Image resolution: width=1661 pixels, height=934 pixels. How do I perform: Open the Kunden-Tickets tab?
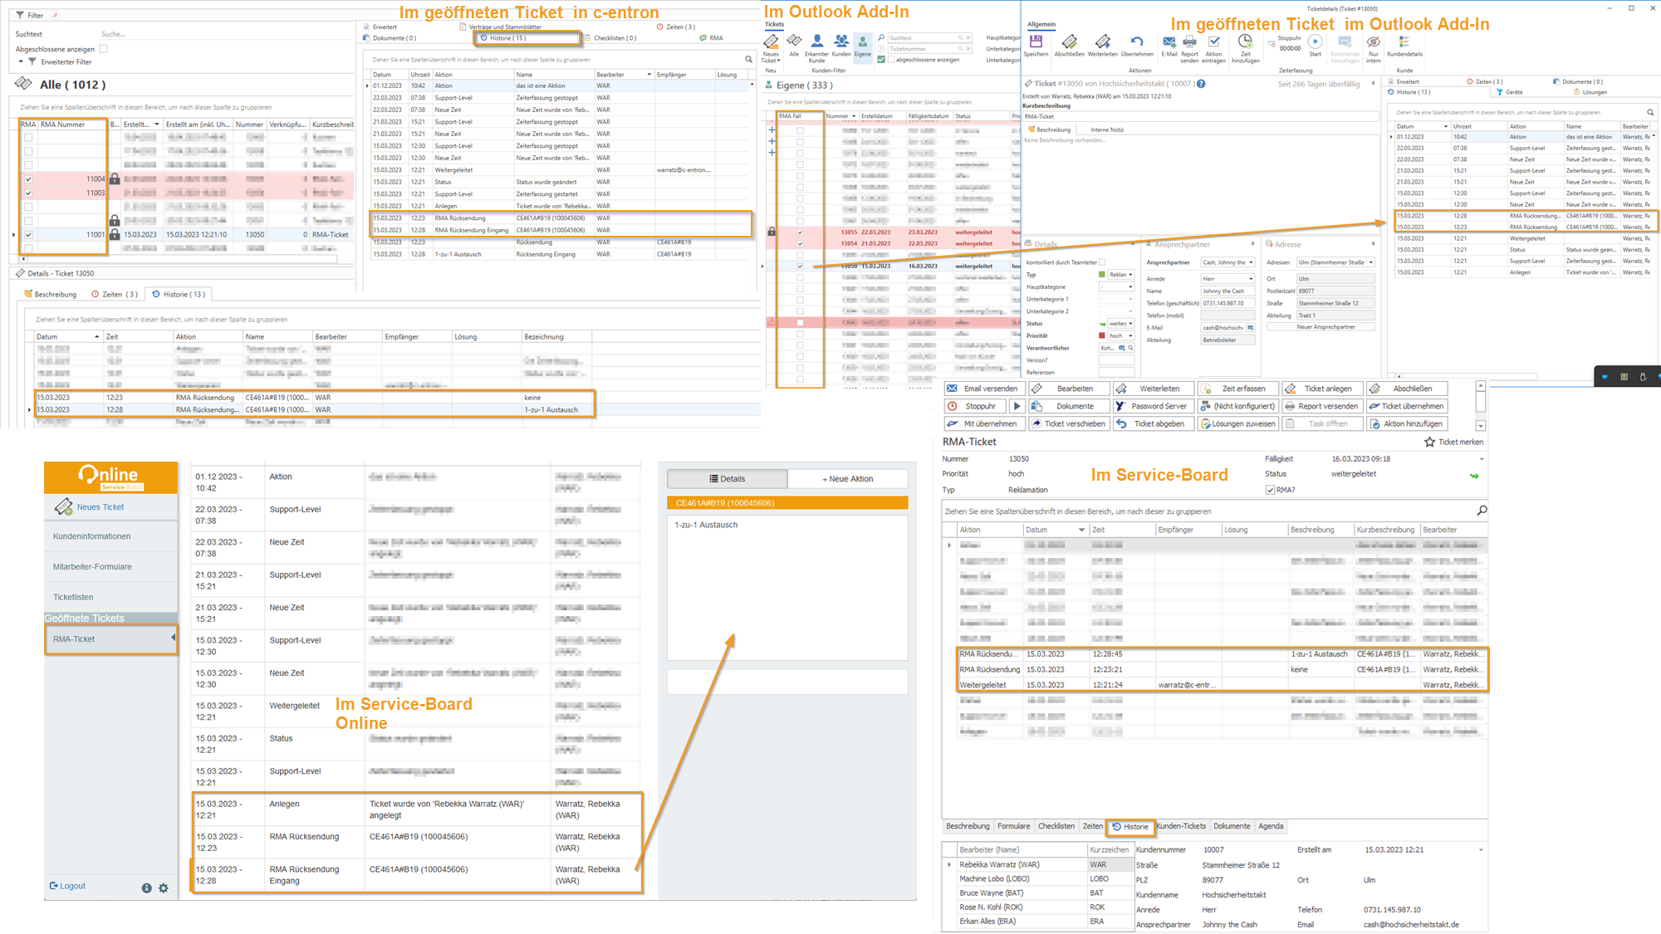click(1181, 826)
